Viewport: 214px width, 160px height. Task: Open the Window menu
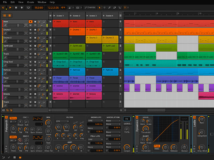click(42, 2)
